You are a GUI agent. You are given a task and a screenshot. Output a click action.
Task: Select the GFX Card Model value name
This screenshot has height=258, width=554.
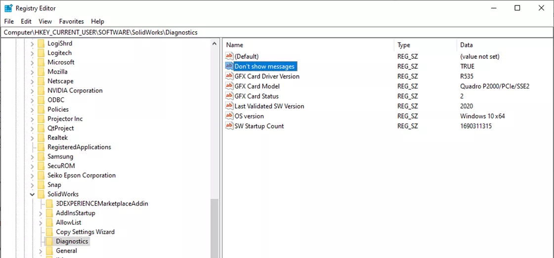[x=257, y=86]
